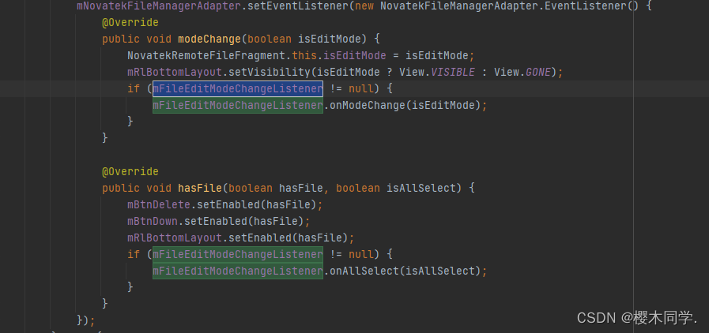Click the hasFile method name in its declaration
The width and height of the screenshot is (709, 333).
200,188
